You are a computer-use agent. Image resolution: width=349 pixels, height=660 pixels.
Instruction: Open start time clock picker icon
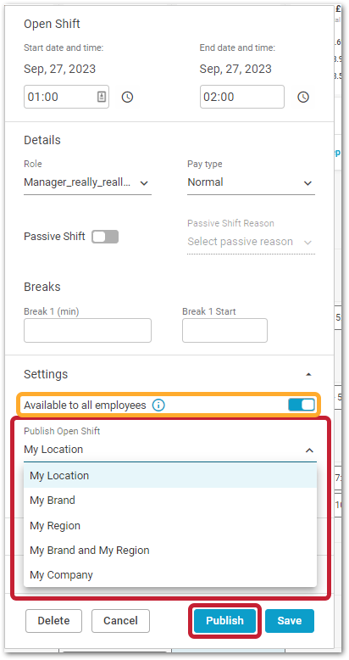[127, 98]
